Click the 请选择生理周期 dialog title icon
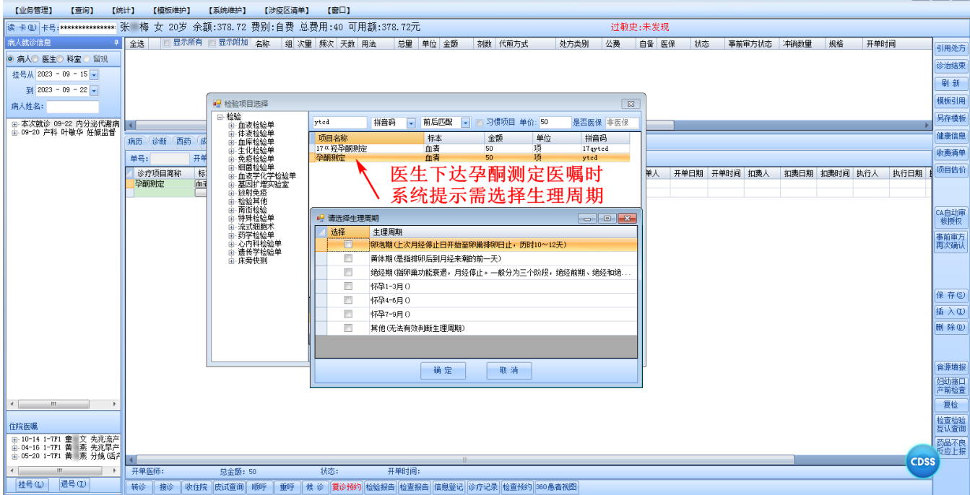Image resolution: width=970 pixels, height=495 pixels. point(321,218)
